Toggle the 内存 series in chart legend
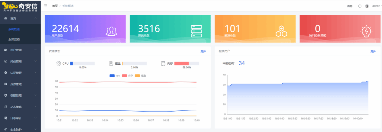Viewport: 382px width, 132px height. [127, 76]
